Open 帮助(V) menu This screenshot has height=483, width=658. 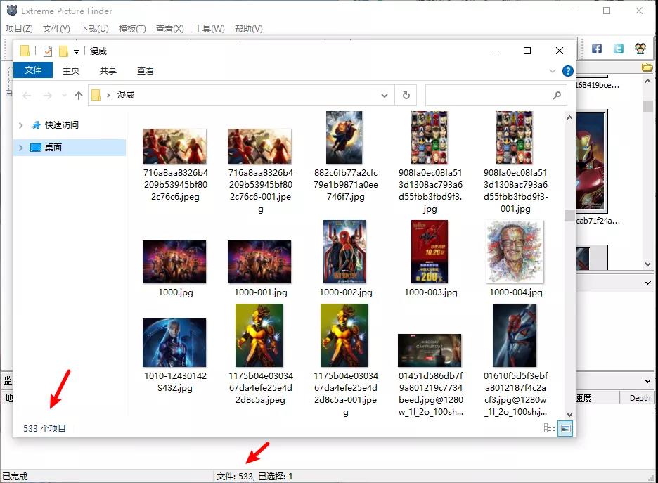[x=248, y=29]
